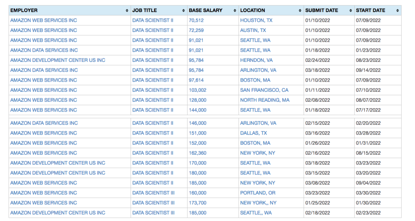Sort by Submit Date arrow icon
Screen dimensions: 415x221
351,11
